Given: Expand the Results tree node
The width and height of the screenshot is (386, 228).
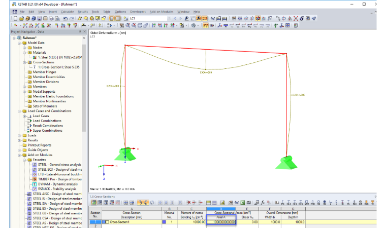Looking at the screenshot, I should 19,140.
